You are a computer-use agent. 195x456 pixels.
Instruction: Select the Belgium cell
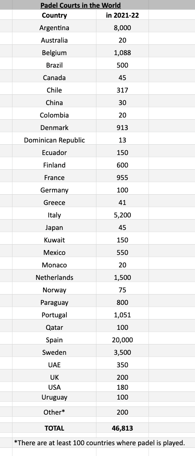pyautogui.click(x=54, y=53)
